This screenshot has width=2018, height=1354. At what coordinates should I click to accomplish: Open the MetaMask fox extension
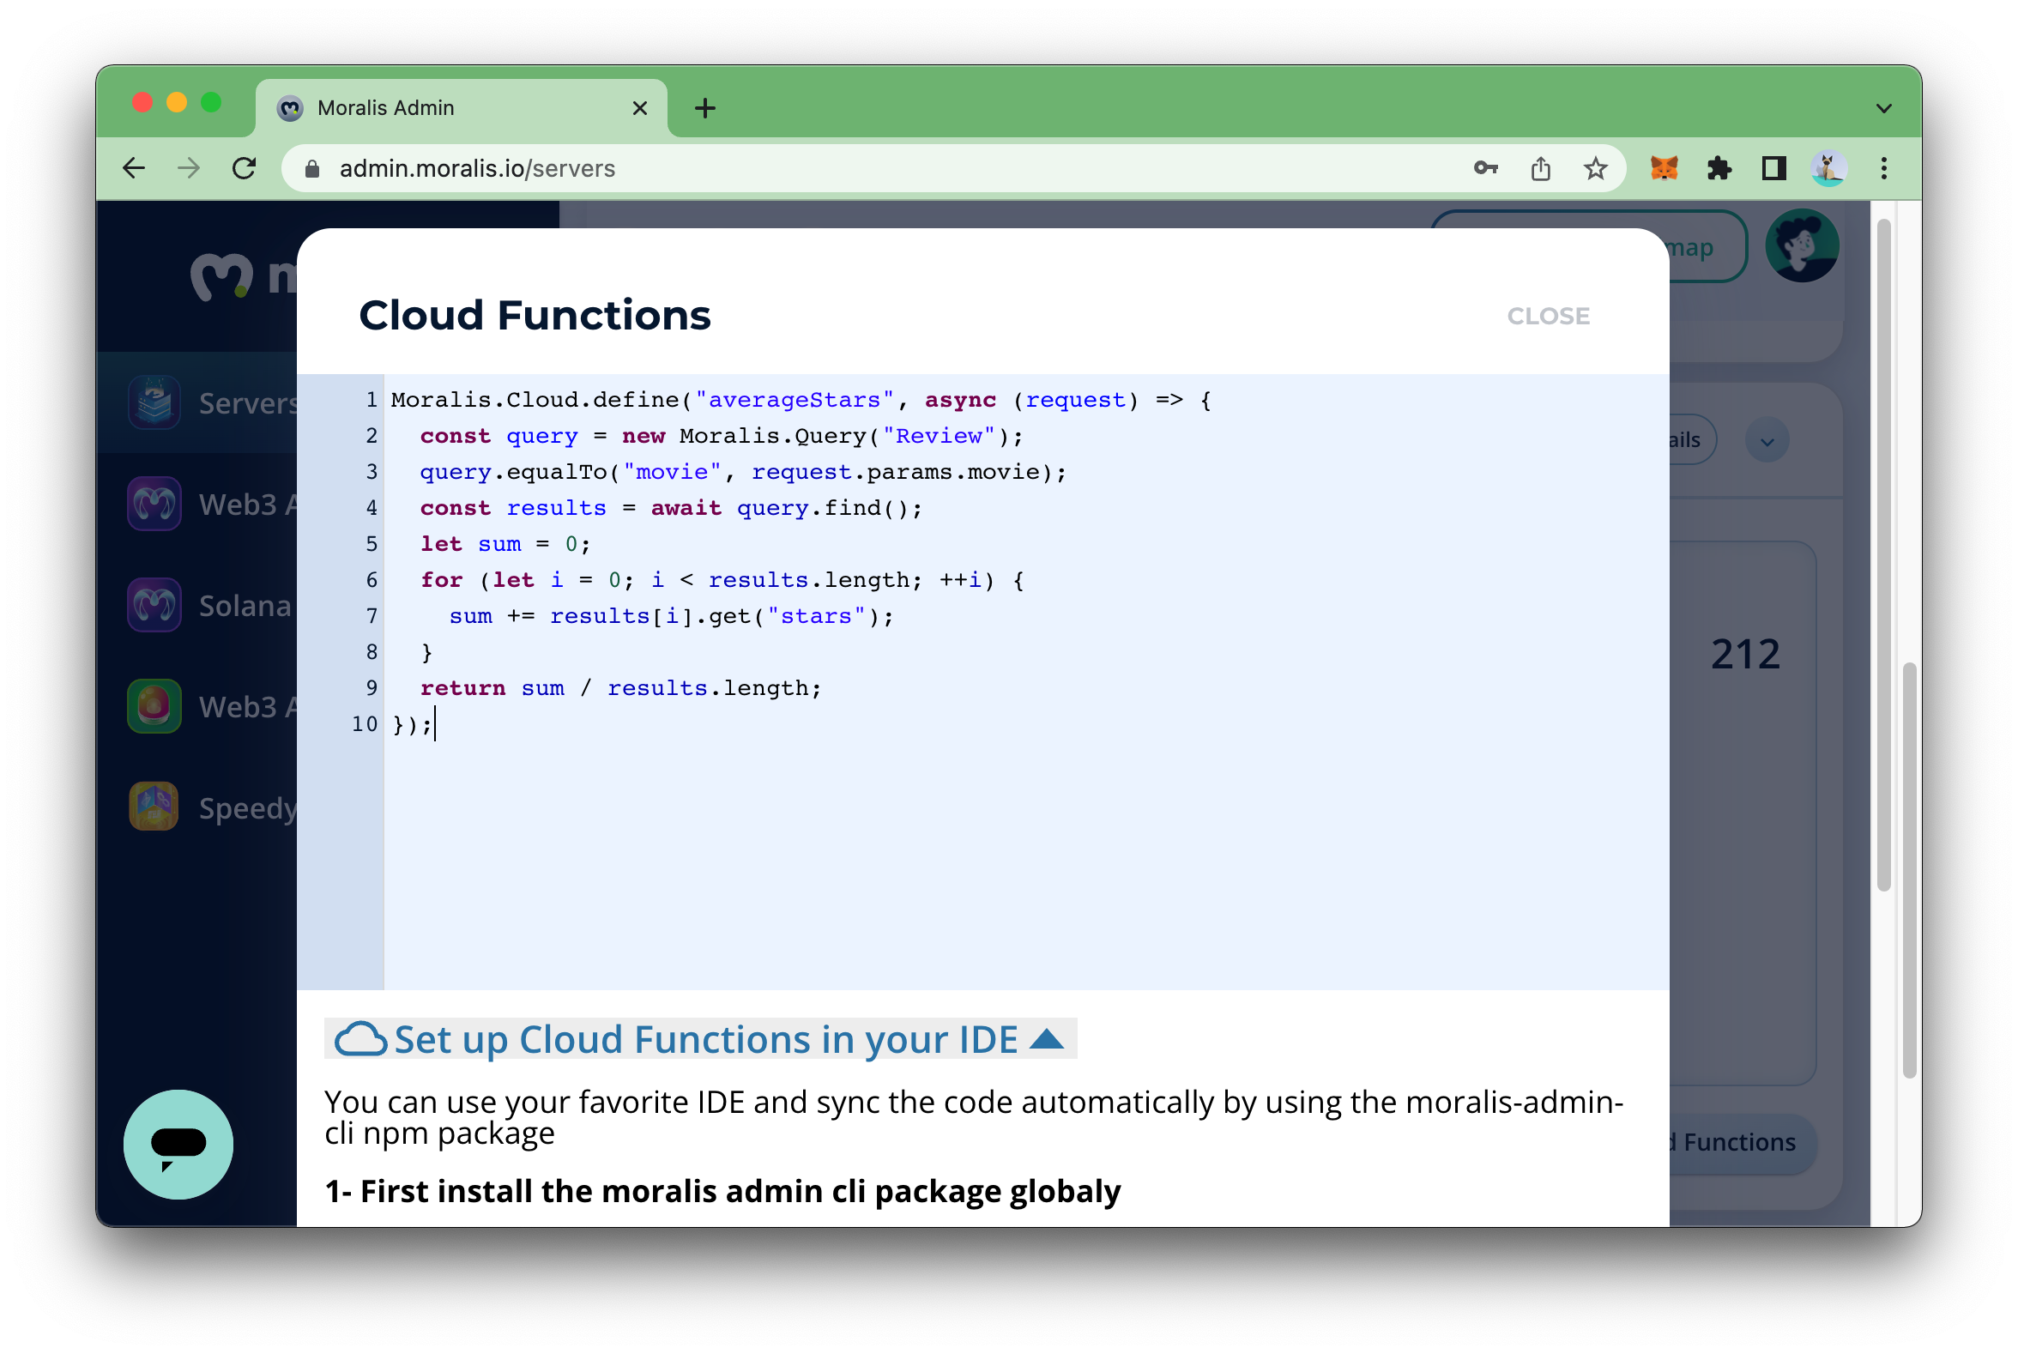(1664, 168)
